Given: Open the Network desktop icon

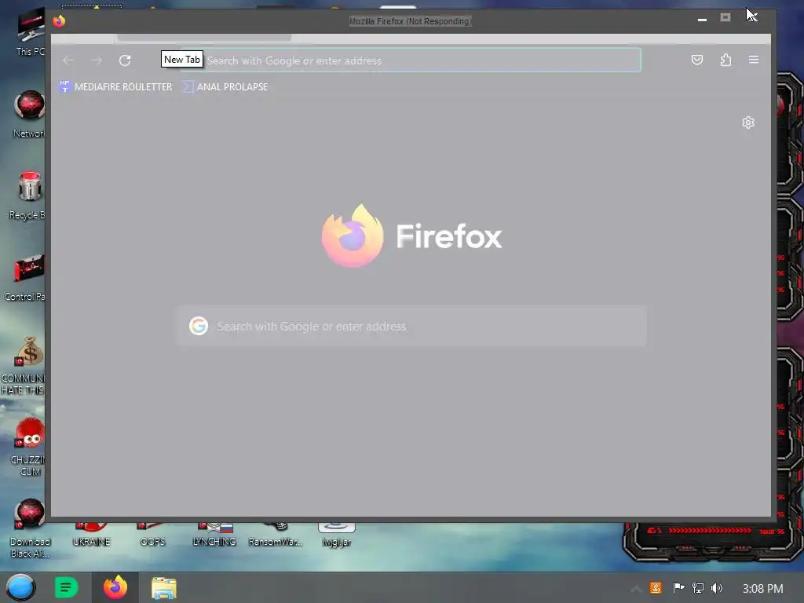Looking at the screenshot, I should coord(29,114).
